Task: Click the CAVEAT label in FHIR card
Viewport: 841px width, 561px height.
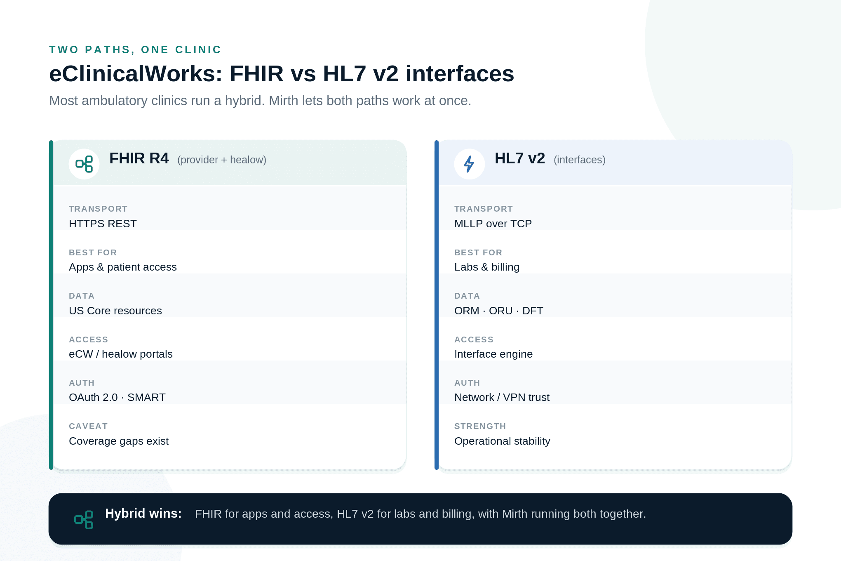Action: coord(88,426)
